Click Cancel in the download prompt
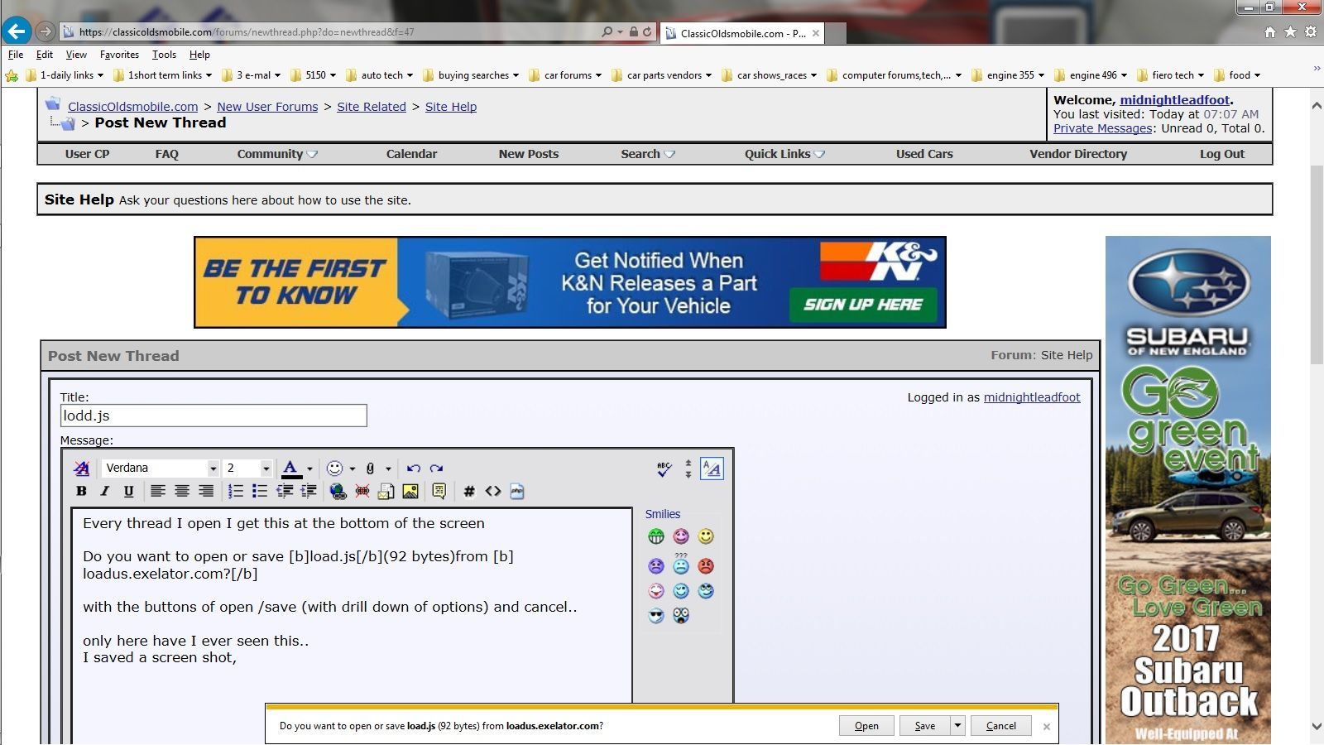 pos(1000,726)
